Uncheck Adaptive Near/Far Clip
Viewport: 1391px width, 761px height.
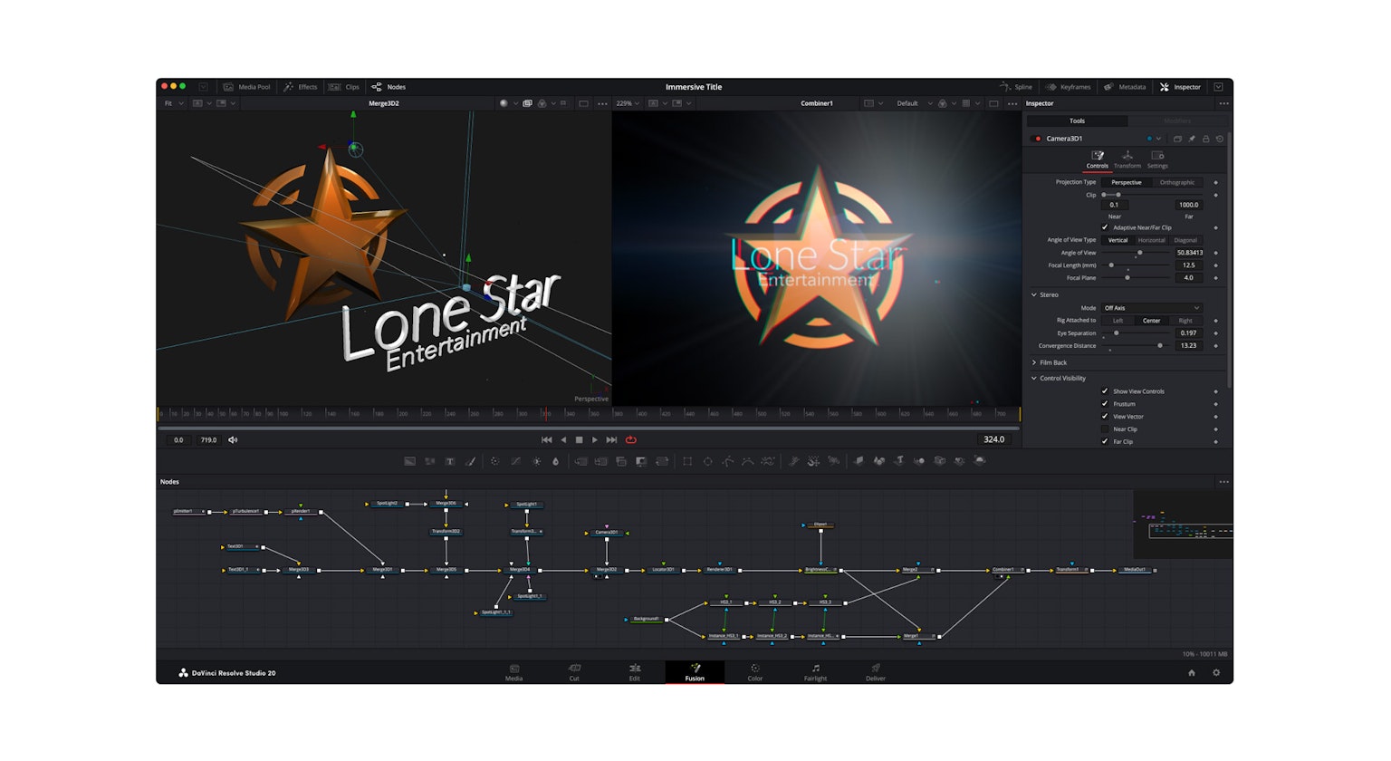(x=1105, y=226)
